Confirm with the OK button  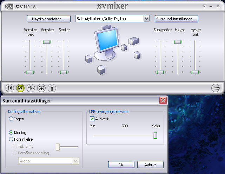pyautogui.click(x=121, y=165)
